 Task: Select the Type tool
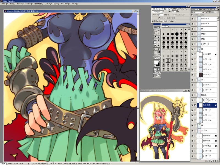(x=159, y=49)
